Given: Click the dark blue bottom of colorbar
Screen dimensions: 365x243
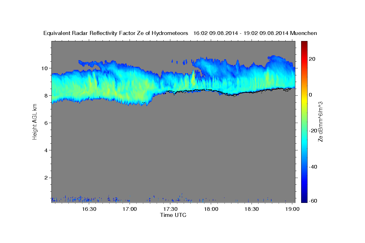Looking at the screenshot, I should click(x=304, y=200).
